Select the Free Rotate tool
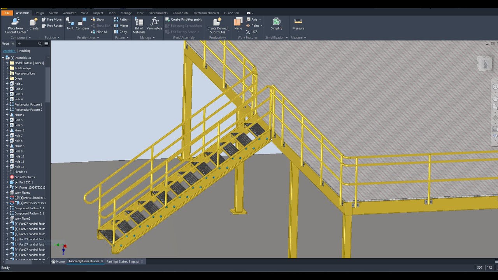 (52, 26)
